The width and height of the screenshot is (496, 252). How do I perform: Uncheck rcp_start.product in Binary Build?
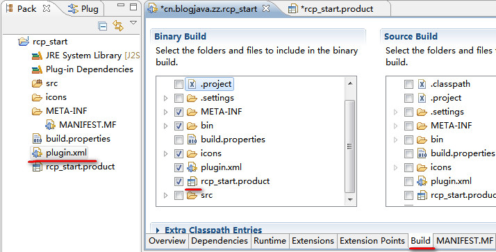coord(179,181)
